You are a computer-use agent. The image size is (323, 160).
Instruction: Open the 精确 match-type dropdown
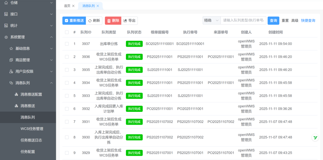[x=211, y=21]
